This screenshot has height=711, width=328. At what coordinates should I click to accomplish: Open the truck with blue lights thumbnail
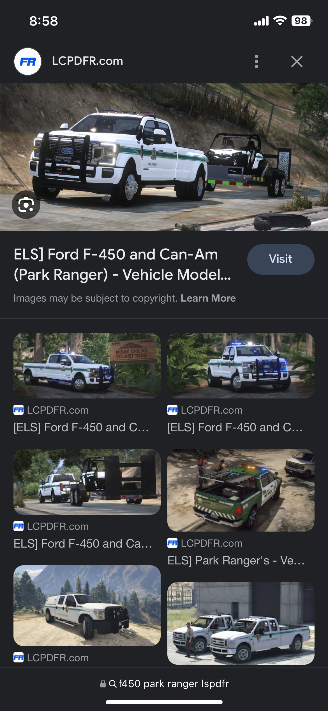(x=241, y=366)
